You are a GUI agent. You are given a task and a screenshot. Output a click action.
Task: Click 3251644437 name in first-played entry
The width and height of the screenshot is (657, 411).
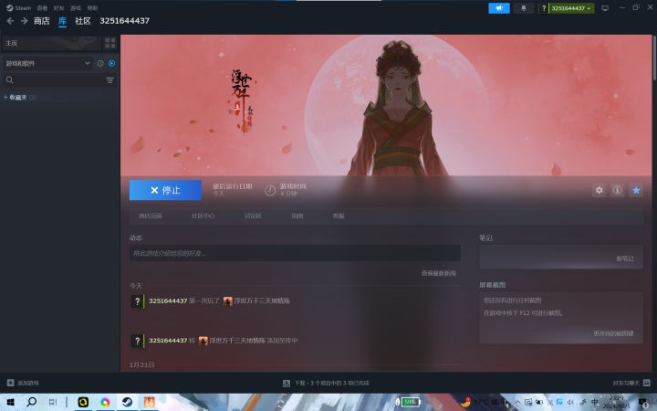[168, 300]
